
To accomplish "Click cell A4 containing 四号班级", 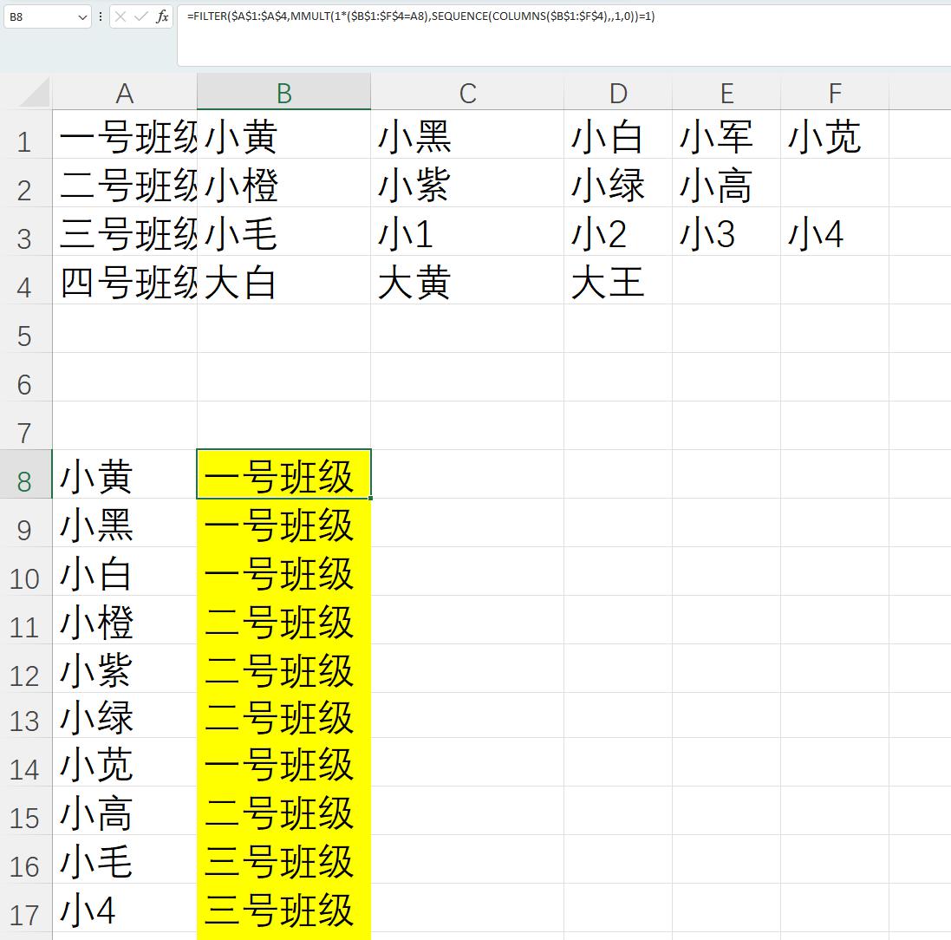I will coord(125,280).
